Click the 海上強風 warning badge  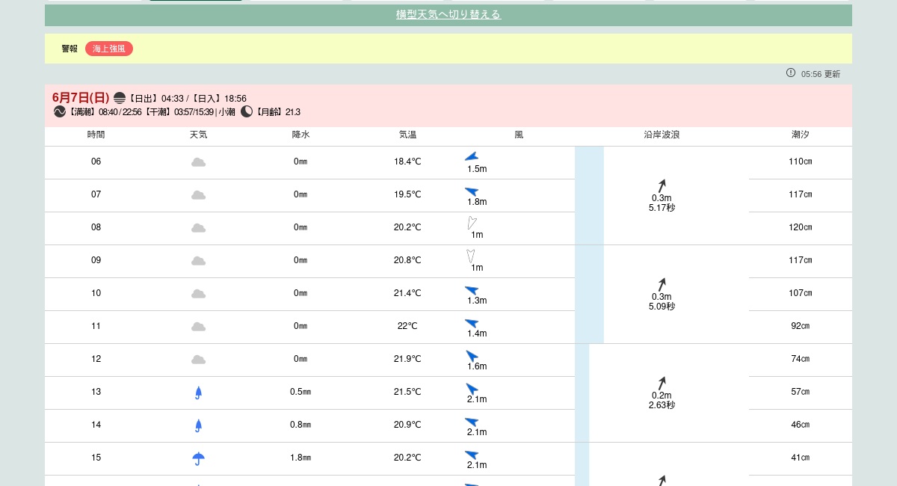point(109,49)
